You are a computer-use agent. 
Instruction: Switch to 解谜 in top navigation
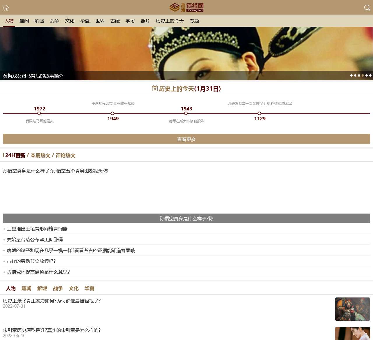click(x=39, y=21)
